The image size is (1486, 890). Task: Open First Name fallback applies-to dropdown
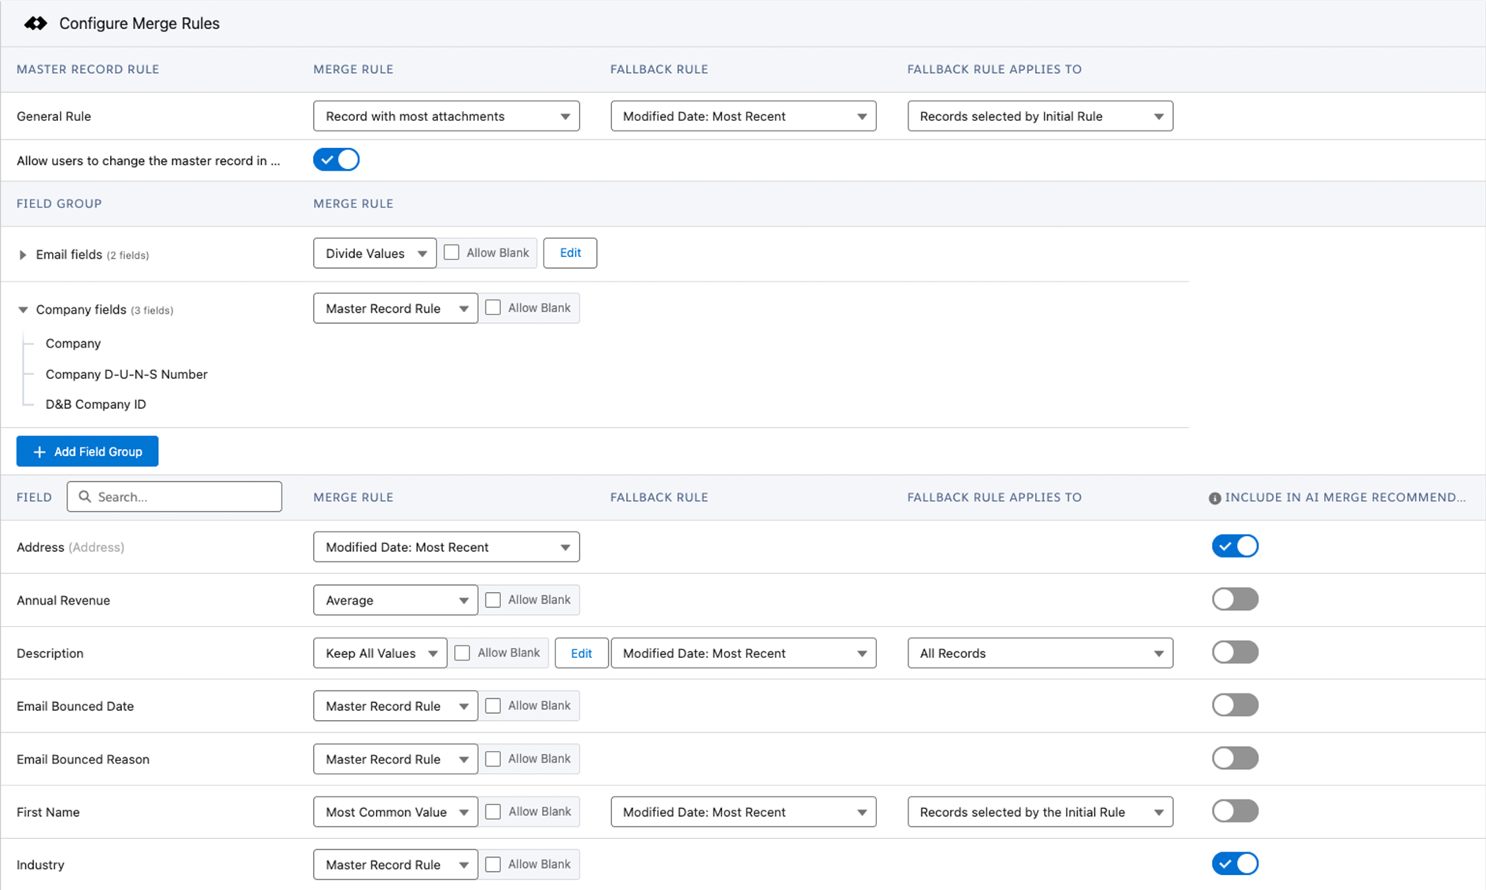pyautogui.click(x=1040, y=812)
